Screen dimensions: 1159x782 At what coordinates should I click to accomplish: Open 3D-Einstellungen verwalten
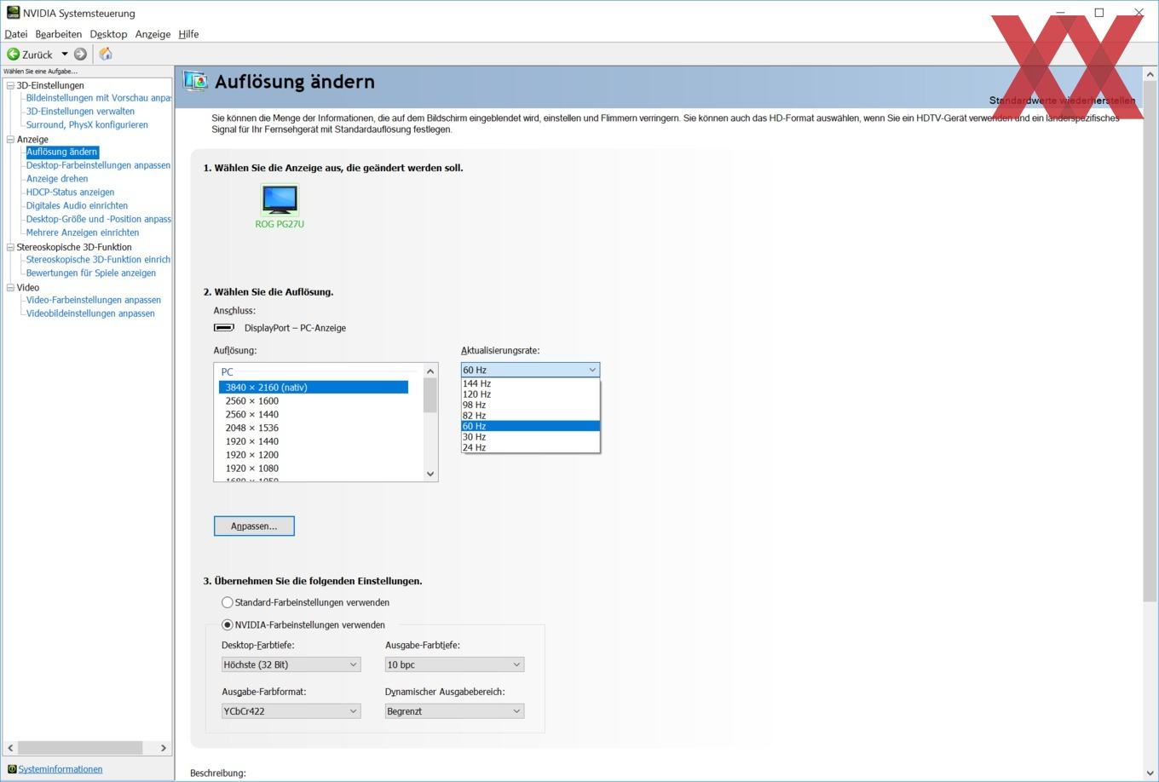80,112
